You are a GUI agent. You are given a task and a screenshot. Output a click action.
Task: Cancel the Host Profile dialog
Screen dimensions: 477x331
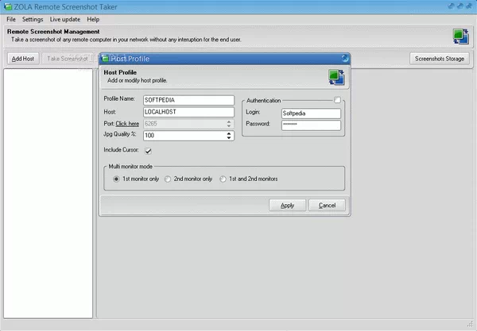pyautogui.click(x=327, y=206)
